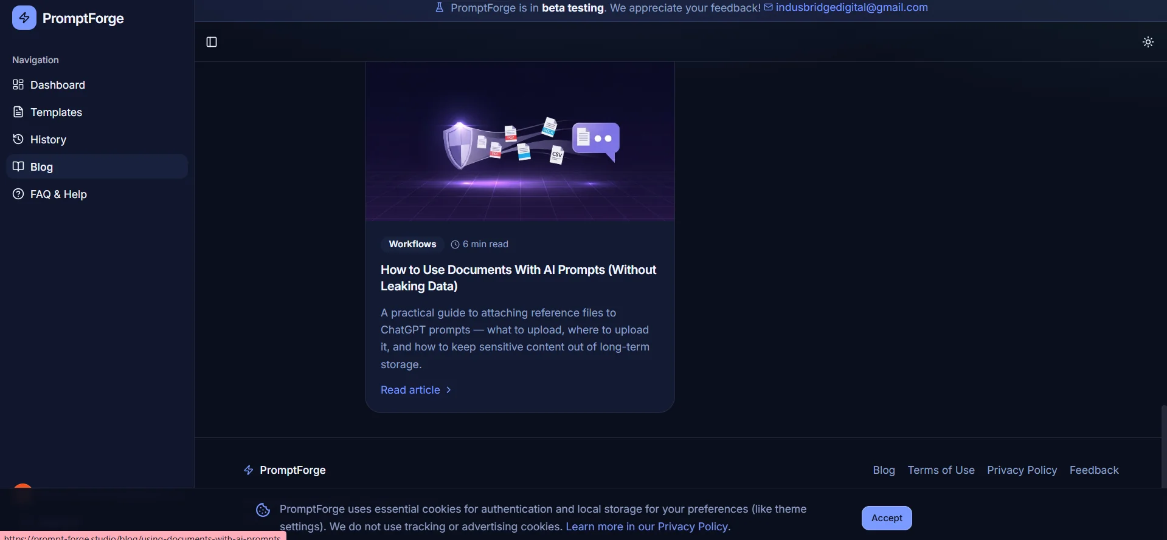Click the PromptForge lightning logo icon
The height and width of the screenshot is (540, 1167).
(x=24, y=18)
